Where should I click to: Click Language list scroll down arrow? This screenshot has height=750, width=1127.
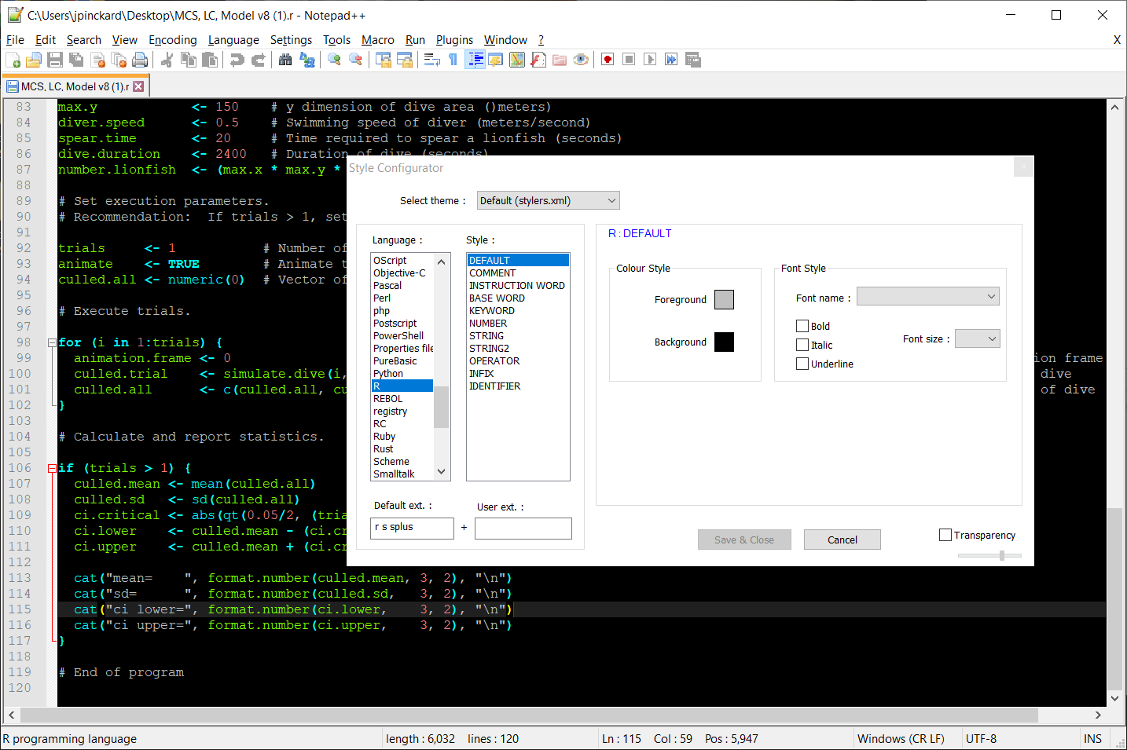coord(442,472)
